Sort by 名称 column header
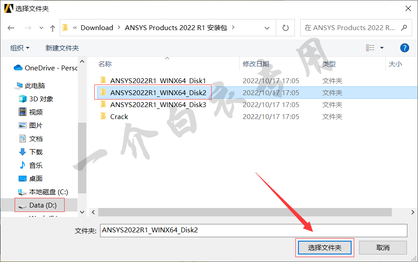 pyautogui.click(x=105, y=64)
